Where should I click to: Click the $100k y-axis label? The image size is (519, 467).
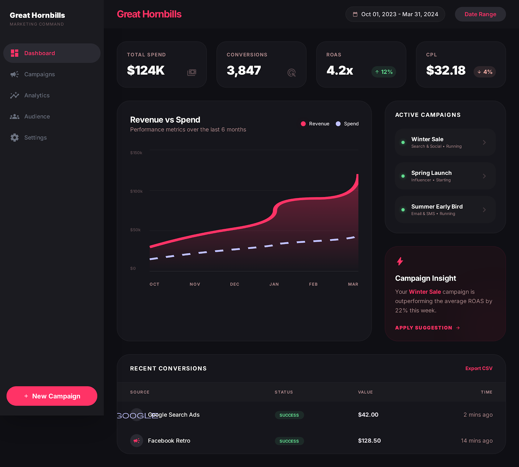tap(136, 191)
